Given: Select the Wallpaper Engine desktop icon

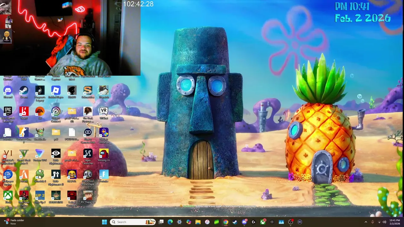Looking at the screenshot, I should click(8, 178).
